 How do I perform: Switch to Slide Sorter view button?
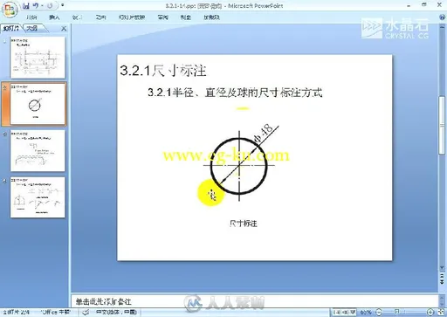click(344, 313)
